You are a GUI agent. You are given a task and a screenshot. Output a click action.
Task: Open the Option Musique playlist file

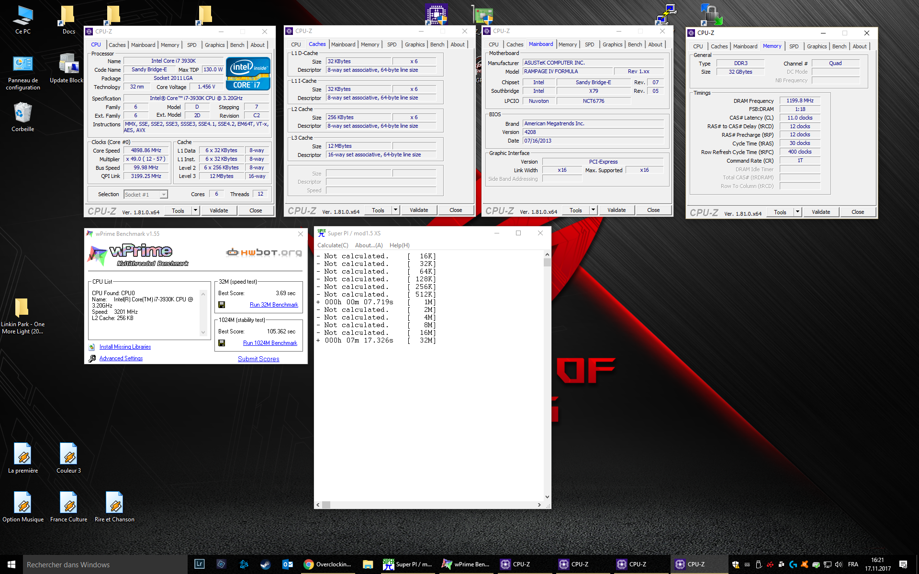[22, 507]
